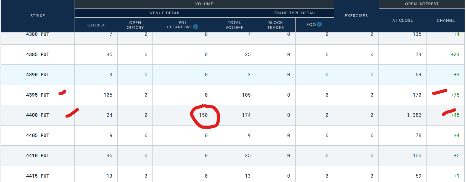Click the 1,382 open interest value

coord(414,115)
